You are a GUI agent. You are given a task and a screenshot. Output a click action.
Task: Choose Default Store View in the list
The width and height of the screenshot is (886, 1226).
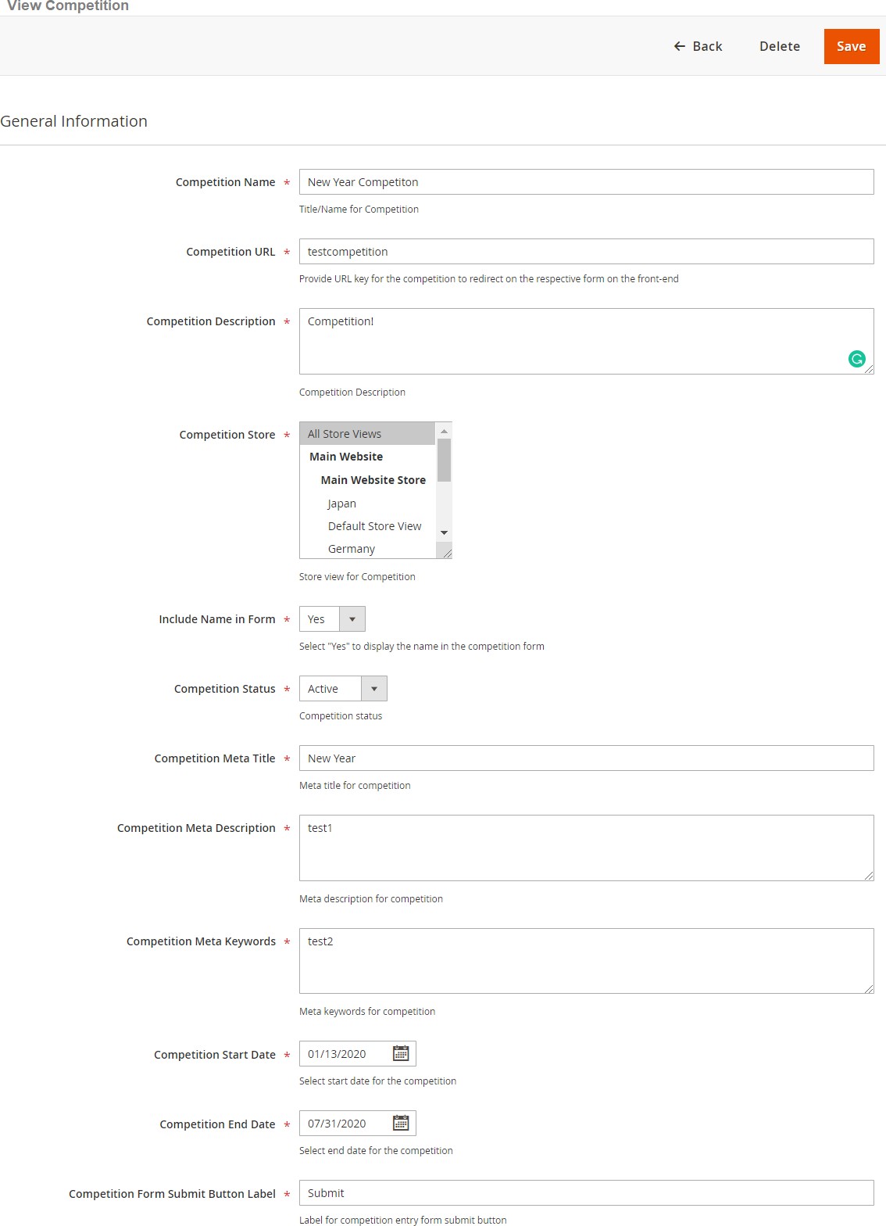374,526
